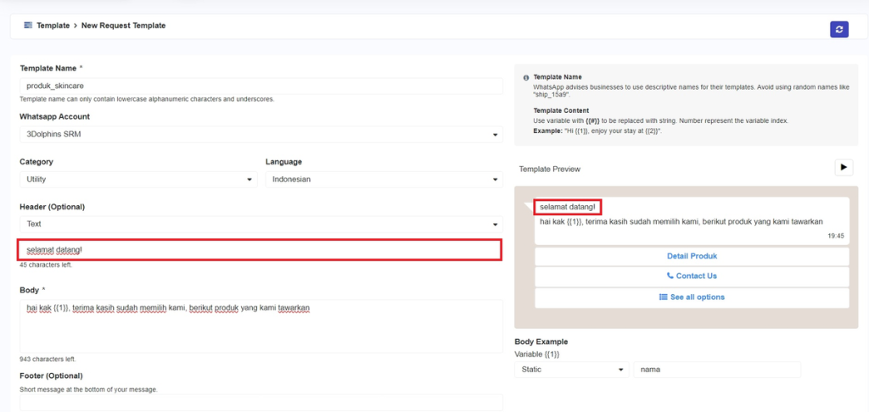The width and height of the screenshot is (869, 412).
Task: Click the breadcrumb list icon beside Template
Action: coord(28,25)
